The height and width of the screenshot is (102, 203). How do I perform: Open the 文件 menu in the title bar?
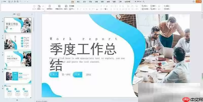pyautogui.click(x=4, y=2)
